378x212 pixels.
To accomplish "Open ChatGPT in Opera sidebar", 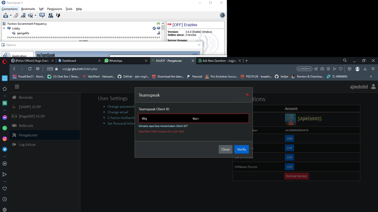I will pos(5,103).
